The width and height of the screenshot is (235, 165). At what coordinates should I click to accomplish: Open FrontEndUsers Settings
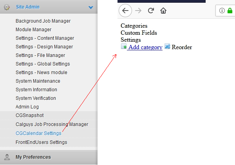pos(41,142)
